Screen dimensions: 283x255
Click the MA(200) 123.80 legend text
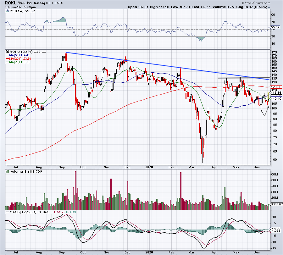pyautogui.click(x=20, y=59)
